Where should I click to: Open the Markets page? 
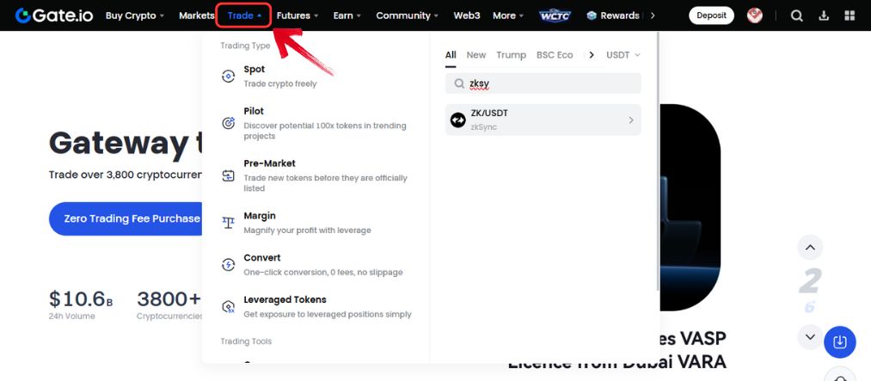point(197,15)
